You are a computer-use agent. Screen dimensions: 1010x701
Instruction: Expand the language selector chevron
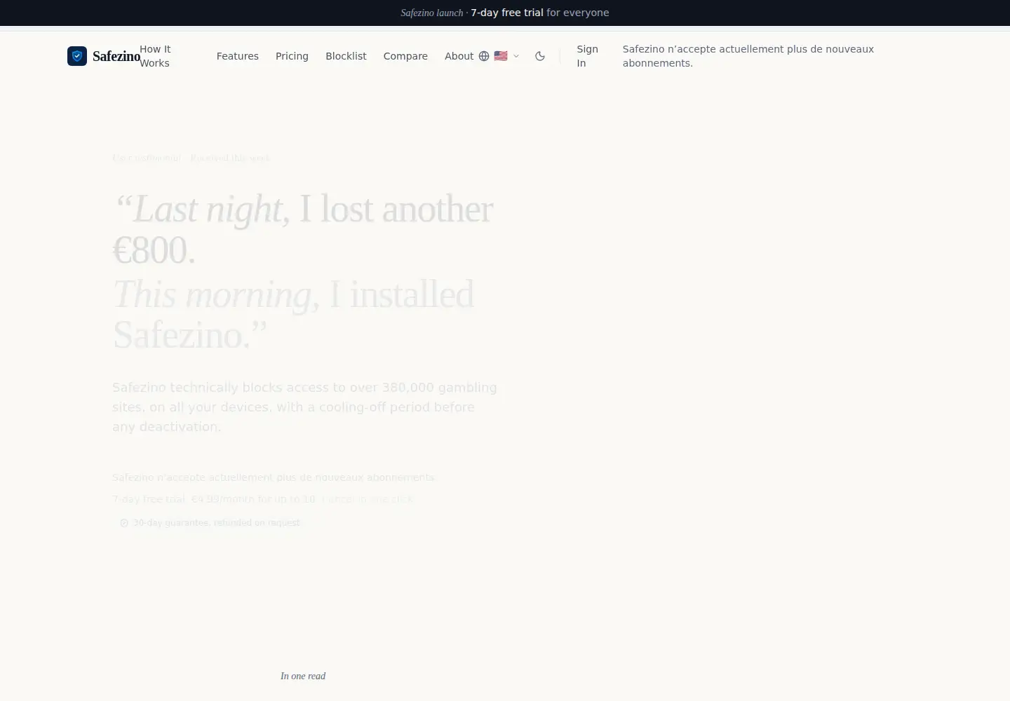[x=516, y=56]
